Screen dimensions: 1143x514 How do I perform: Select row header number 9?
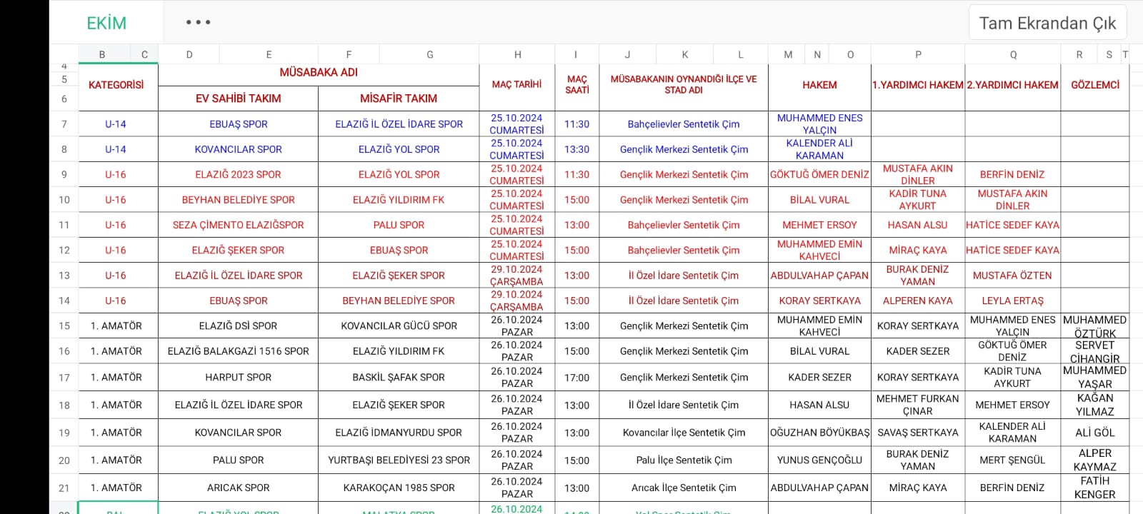pos(64,174)
